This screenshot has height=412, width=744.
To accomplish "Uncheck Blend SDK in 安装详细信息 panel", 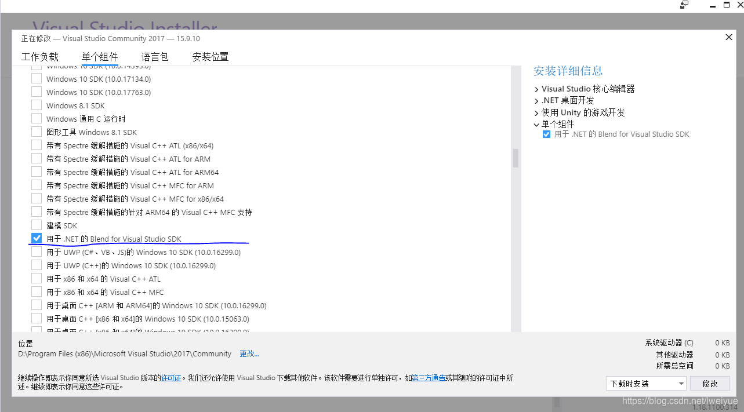I will [x=546, y=134].
